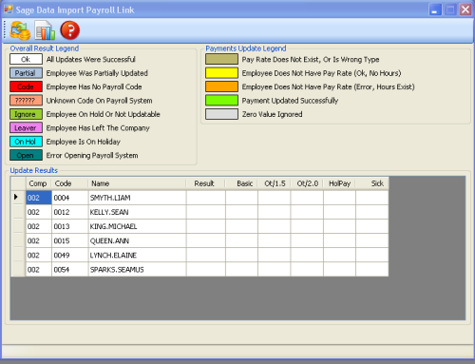The image size is (475, 364).
Task: Click the orange Error, Hours Exist swatch
Action: [221, 86]
